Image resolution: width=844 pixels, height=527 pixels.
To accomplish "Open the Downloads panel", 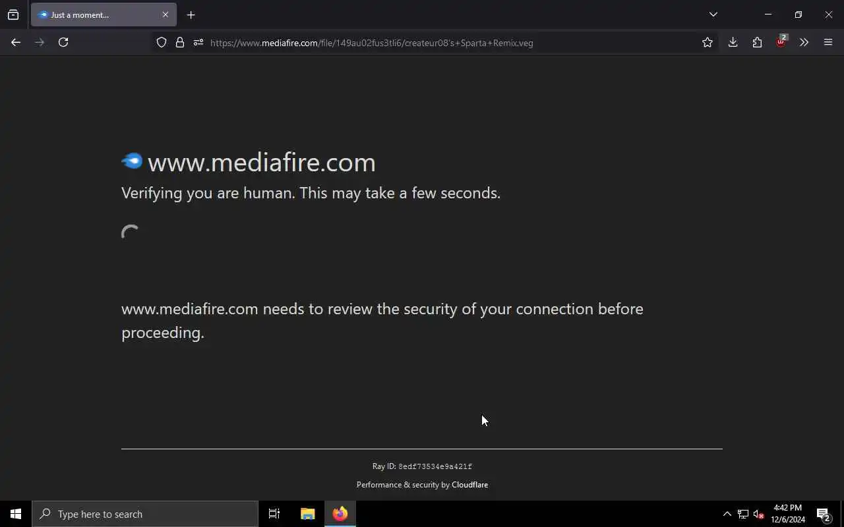I will click(733, 42).
